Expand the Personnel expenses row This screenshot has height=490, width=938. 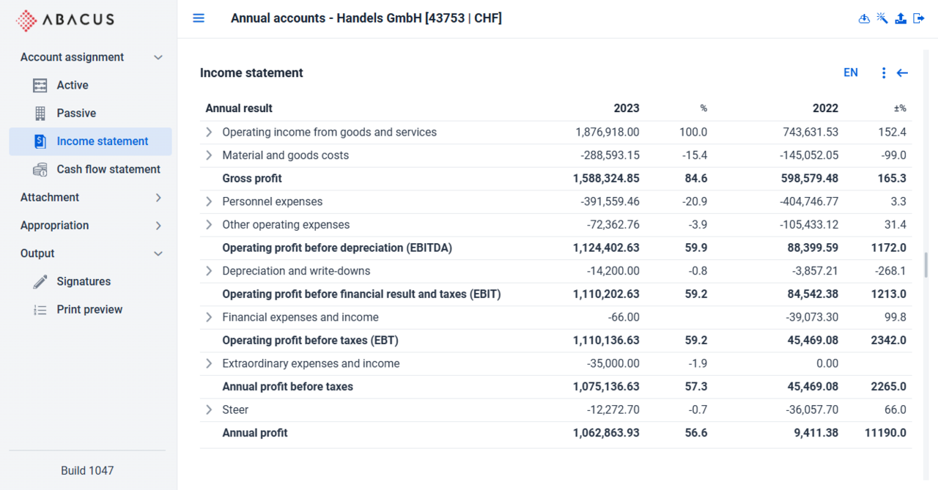(x=209, y=202)
